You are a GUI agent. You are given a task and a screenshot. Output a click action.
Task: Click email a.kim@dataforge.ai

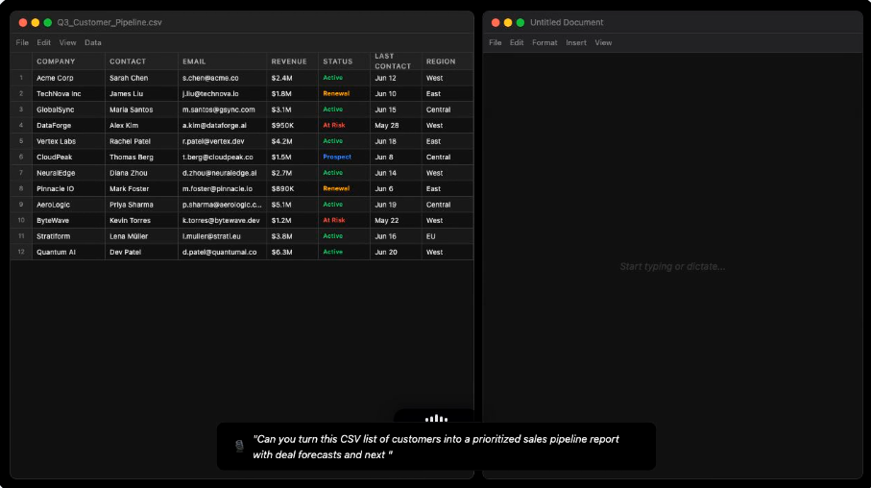[214, 125]
